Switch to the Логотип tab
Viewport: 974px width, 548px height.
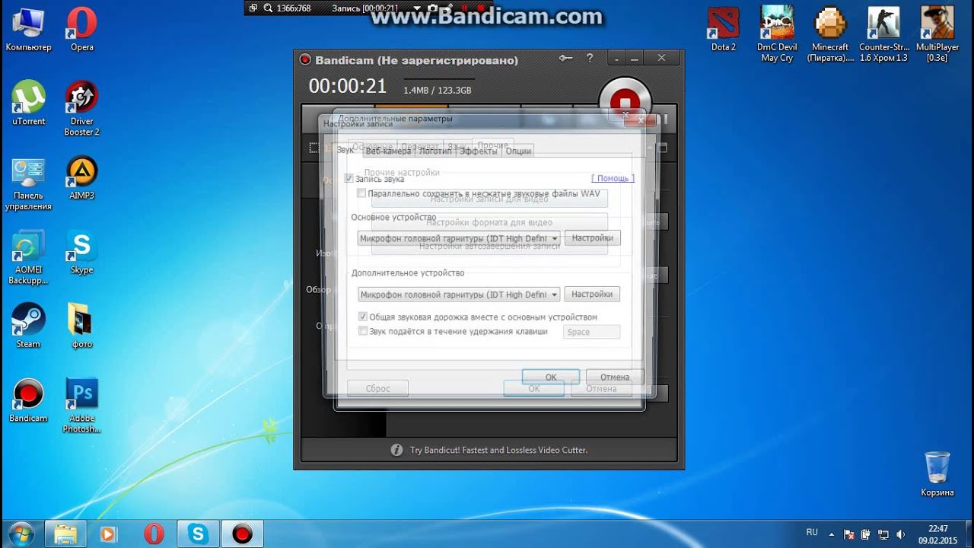[436, 151]
